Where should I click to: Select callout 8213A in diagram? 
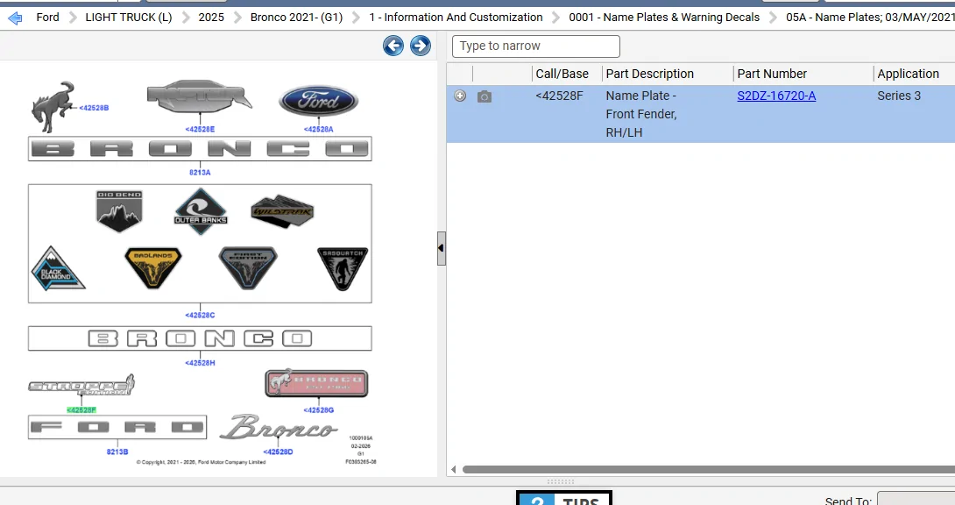tap(200, 173)
